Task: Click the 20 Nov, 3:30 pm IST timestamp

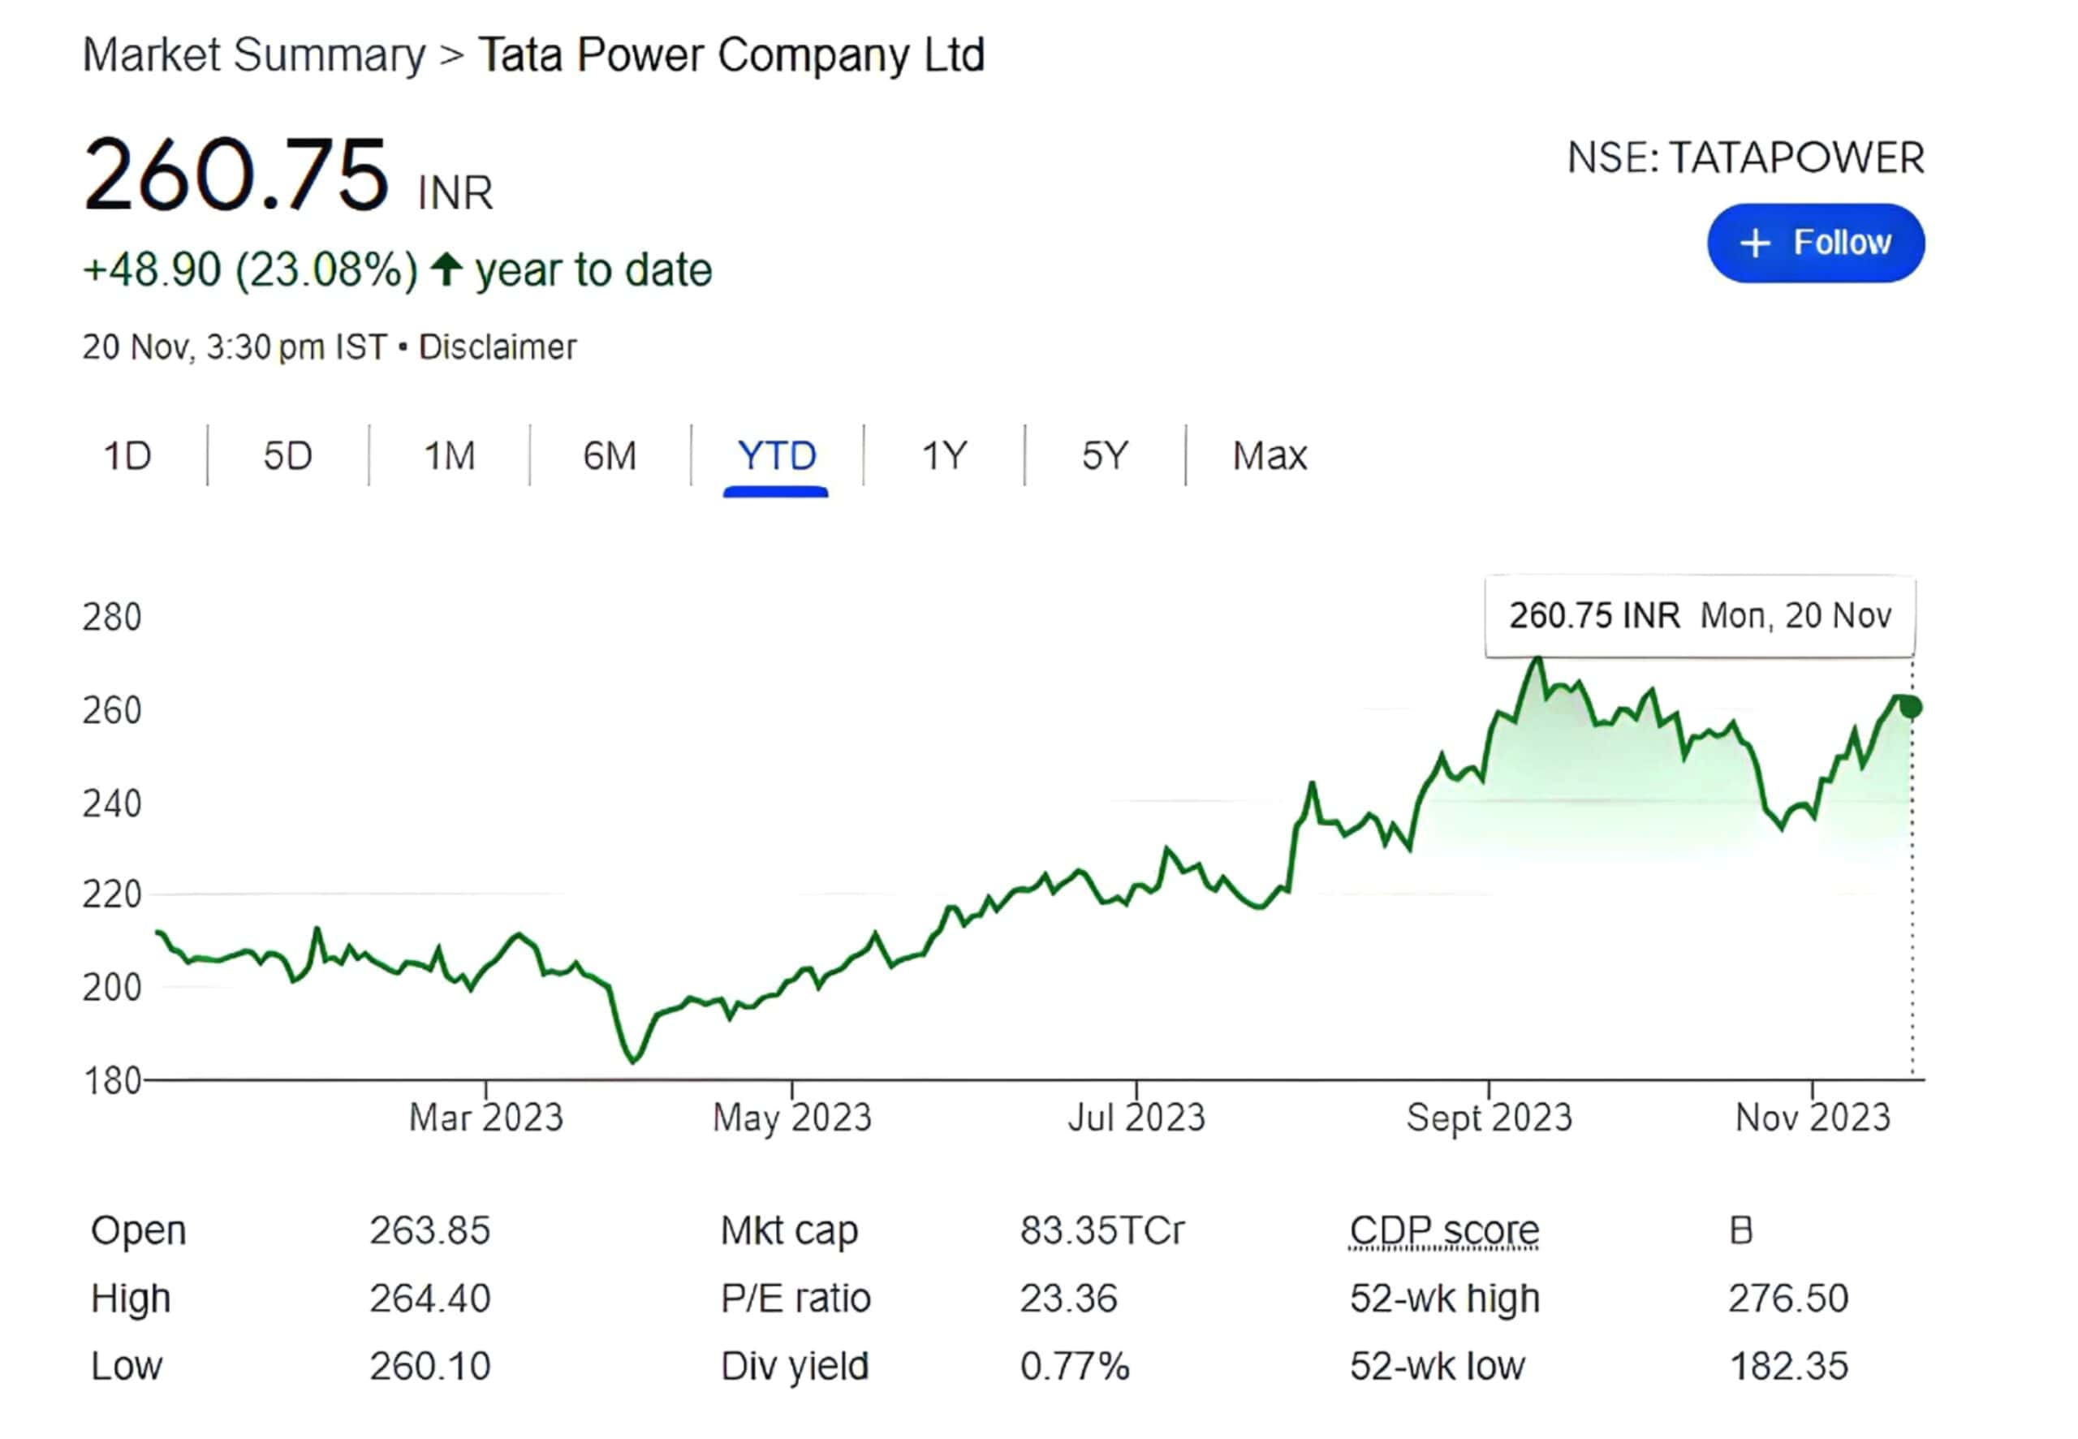Action: pos(235,347)
